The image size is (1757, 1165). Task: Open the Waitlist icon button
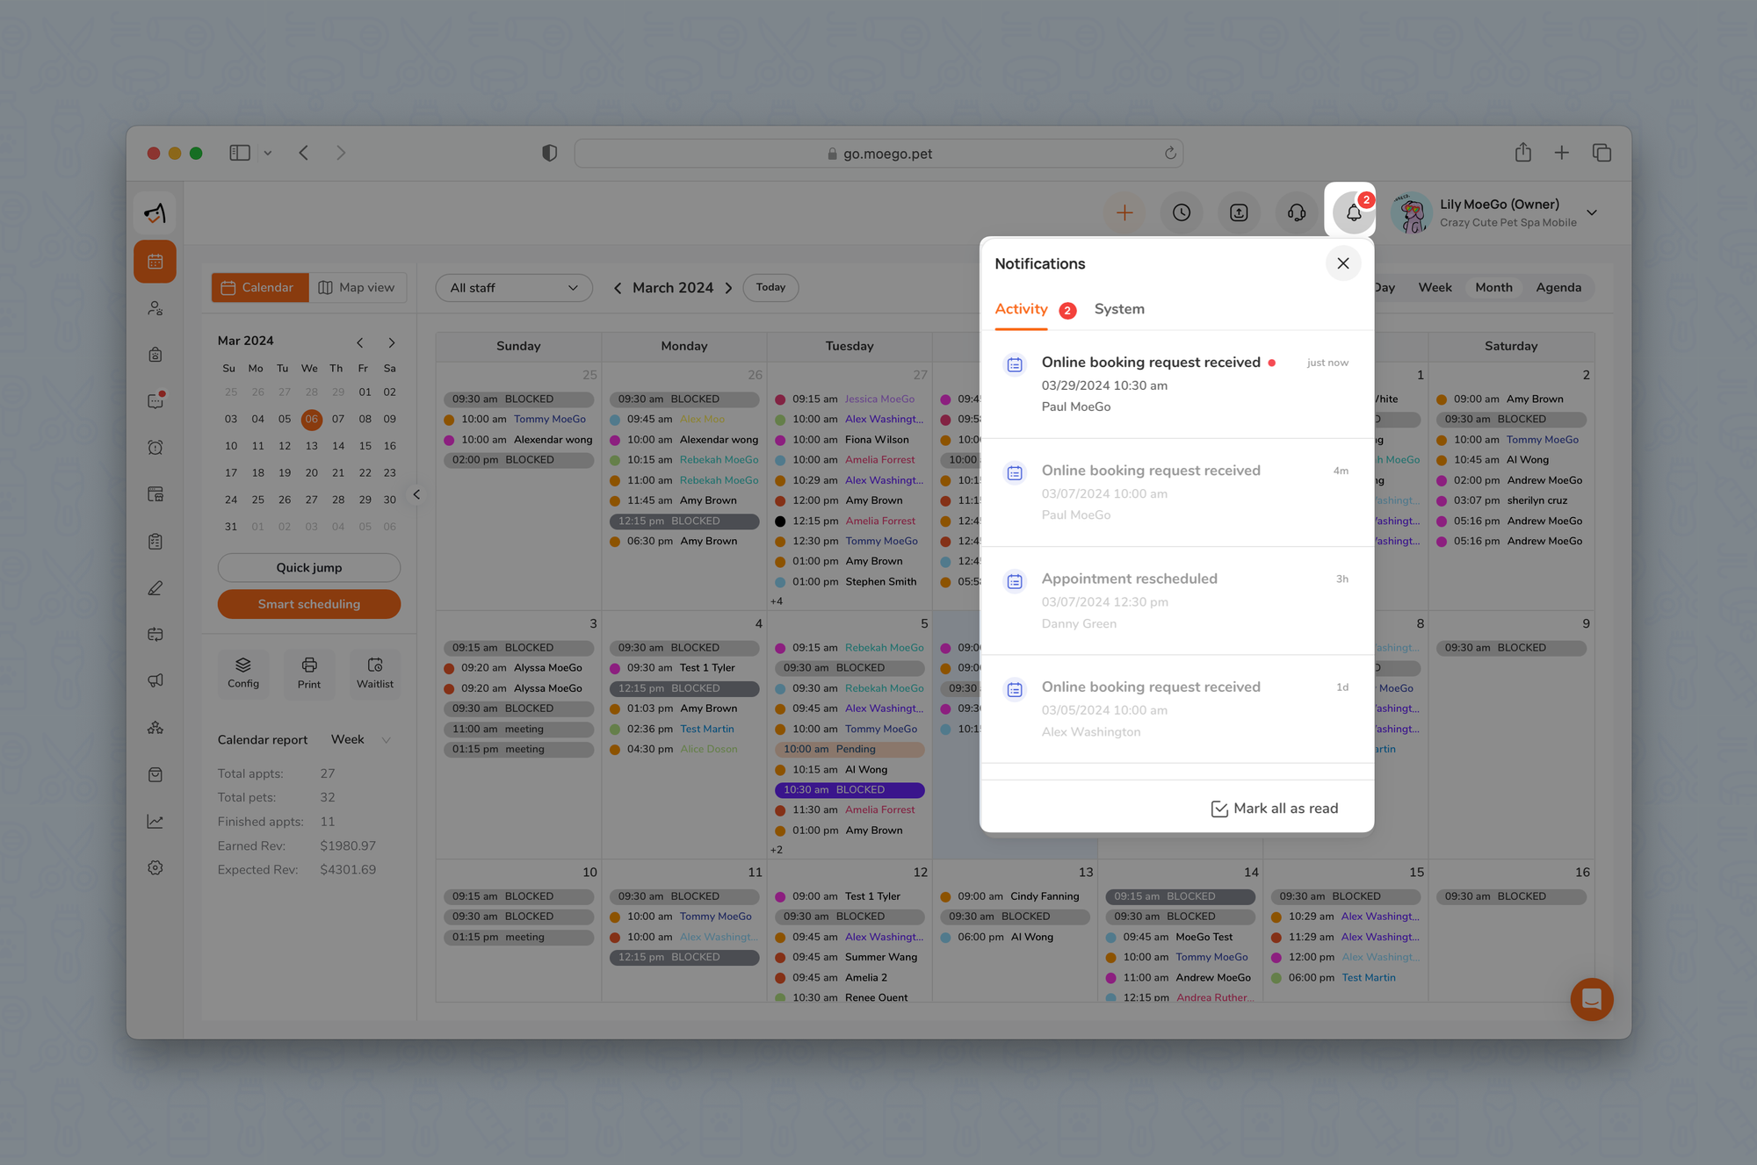[x=375, y=672]
